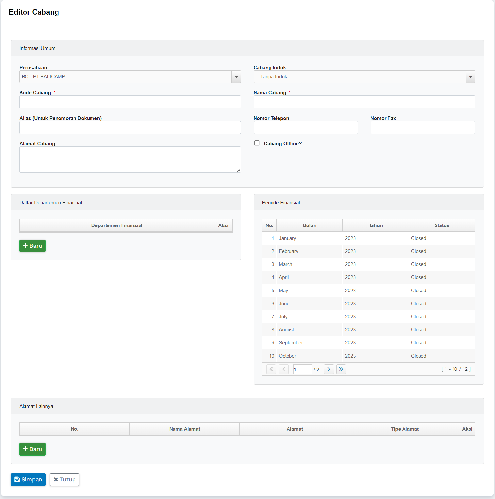Save the branch with Simpan button

28,479
